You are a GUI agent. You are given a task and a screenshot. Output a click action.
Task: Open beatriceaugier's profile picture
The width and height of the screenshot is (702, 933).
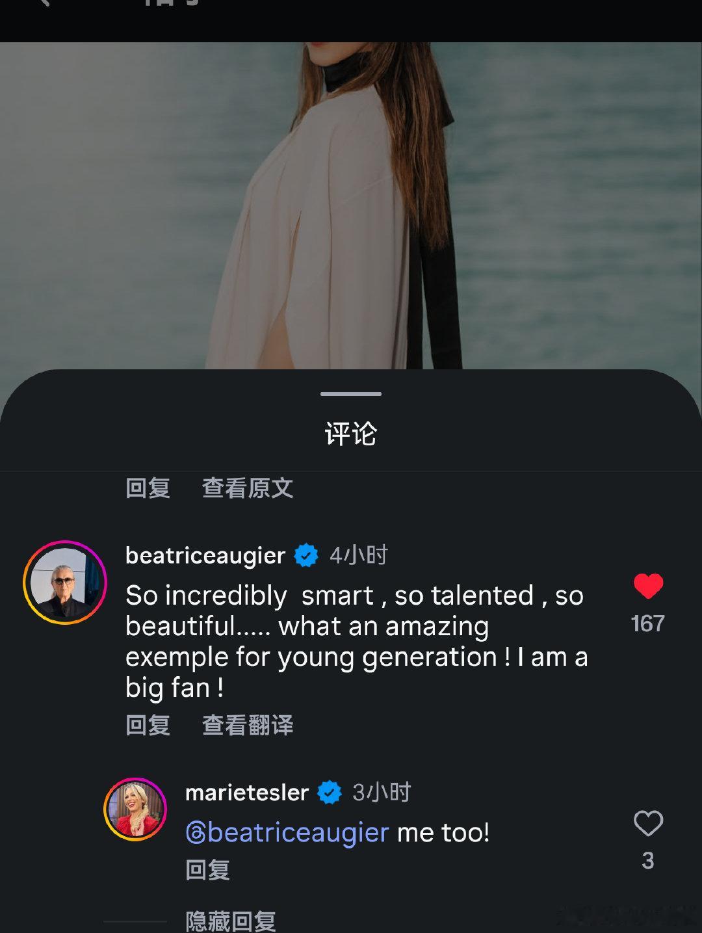[65, 583]
